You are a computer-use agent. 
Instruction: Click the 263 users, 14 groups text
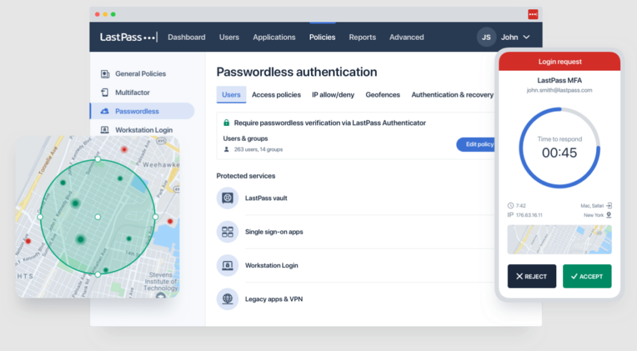[x=258, y=149]
